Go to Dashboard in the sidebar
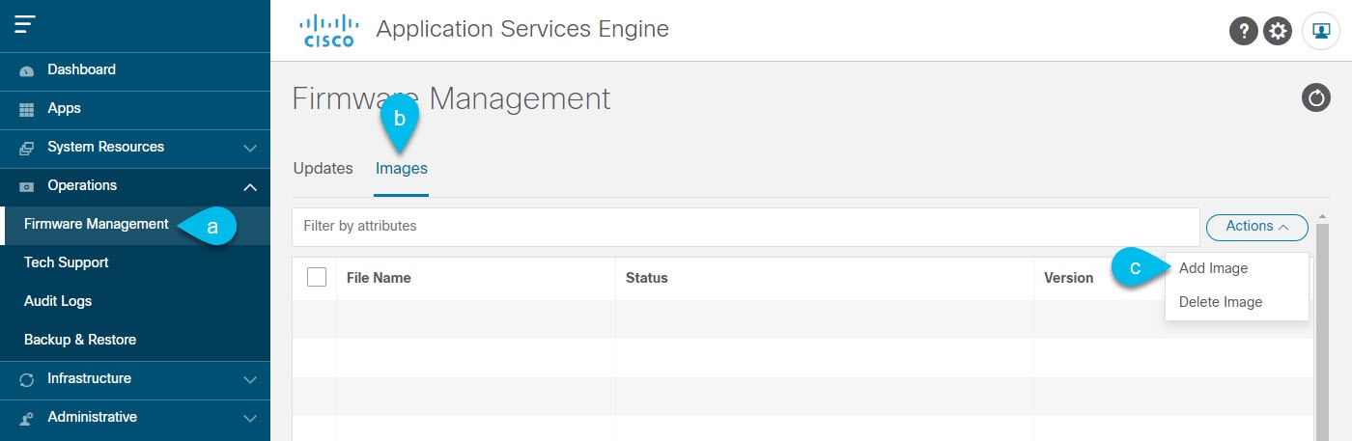 [x=81, y=69]
